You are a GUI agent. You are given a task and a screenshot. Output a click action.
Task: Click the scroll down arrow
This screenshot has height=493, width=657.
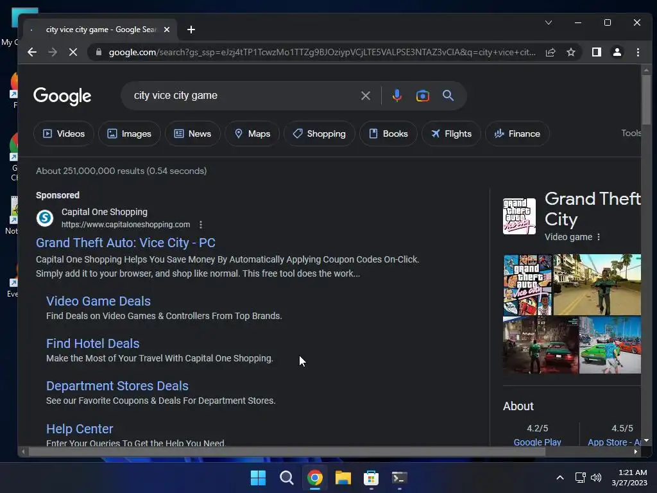point(646,440)
